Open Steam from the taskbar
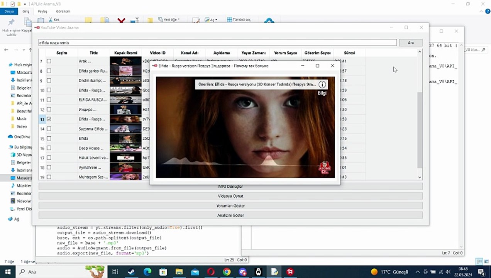The image size is (491, 278). coord(131,272)
